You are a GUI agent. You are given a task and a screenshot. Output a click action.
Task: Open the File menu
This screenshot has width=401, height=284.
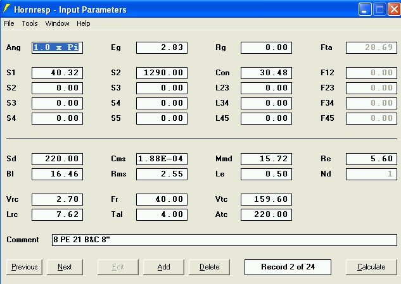tap(9, 23)
